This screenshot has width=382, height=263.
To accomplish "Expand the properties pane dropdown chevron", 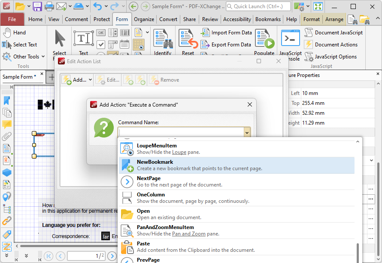I will (371, 160).
